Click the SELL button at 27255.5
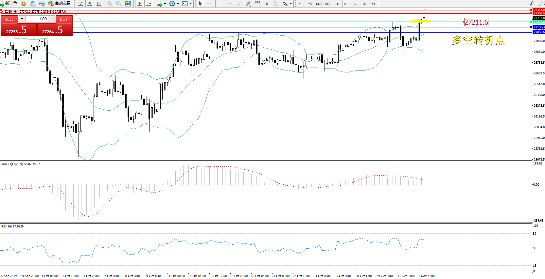 coord(18,30)
